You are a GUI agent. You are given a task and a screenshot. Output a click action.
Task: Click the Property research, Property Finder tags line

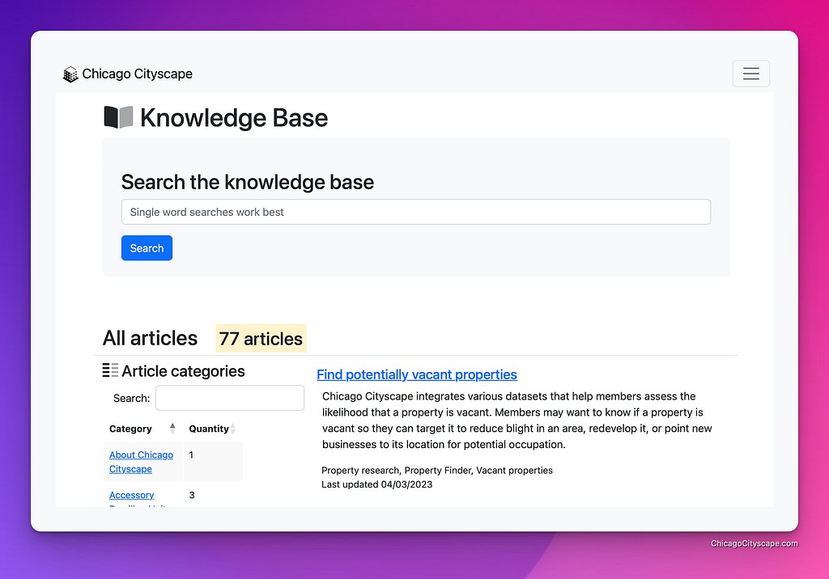click(436, 470)
